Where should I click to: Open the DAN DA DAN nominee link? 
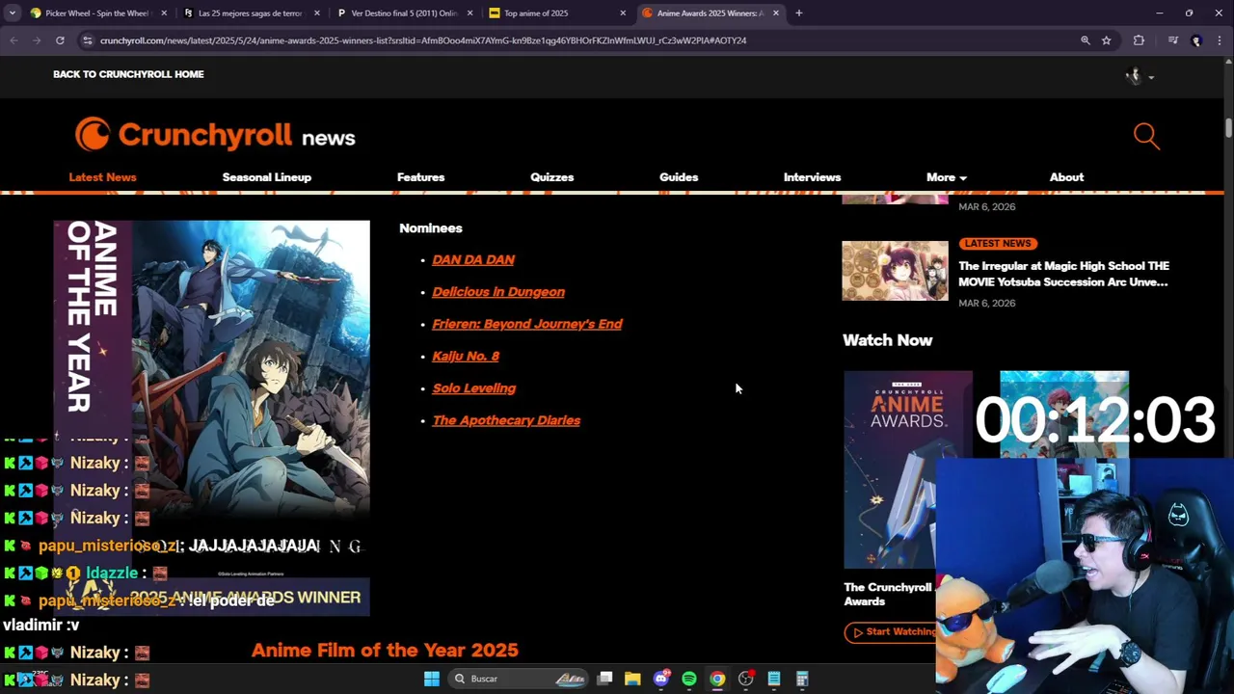pyautogui.click(x=473, y=259)
